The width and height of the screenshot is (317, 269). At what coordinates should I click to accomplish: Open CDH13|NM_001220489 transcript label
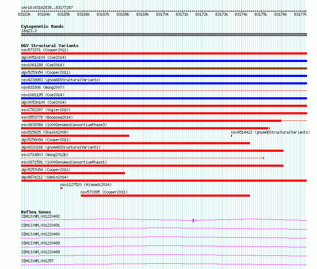tap(41, 243)
